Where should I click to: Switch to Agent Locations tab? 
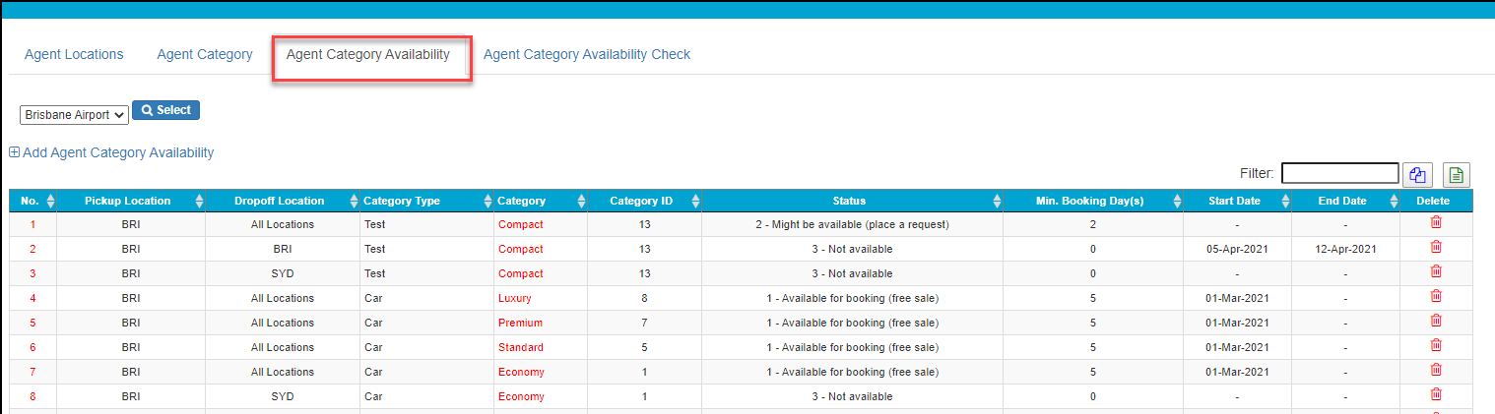click(x=74, y=54)
